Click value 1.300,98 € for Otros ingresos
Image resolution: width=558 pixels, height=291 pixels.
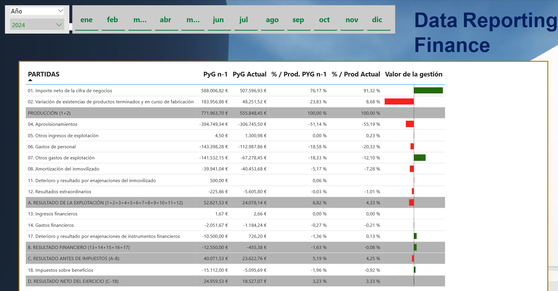tap(256, 135)
